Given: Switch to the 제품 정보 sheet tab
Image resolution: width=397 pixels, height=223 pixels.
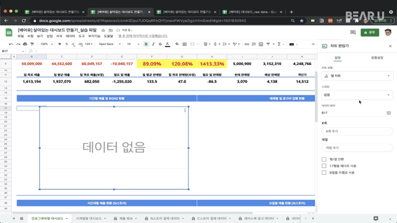Looking at the screenshot, I should (126, 219).
